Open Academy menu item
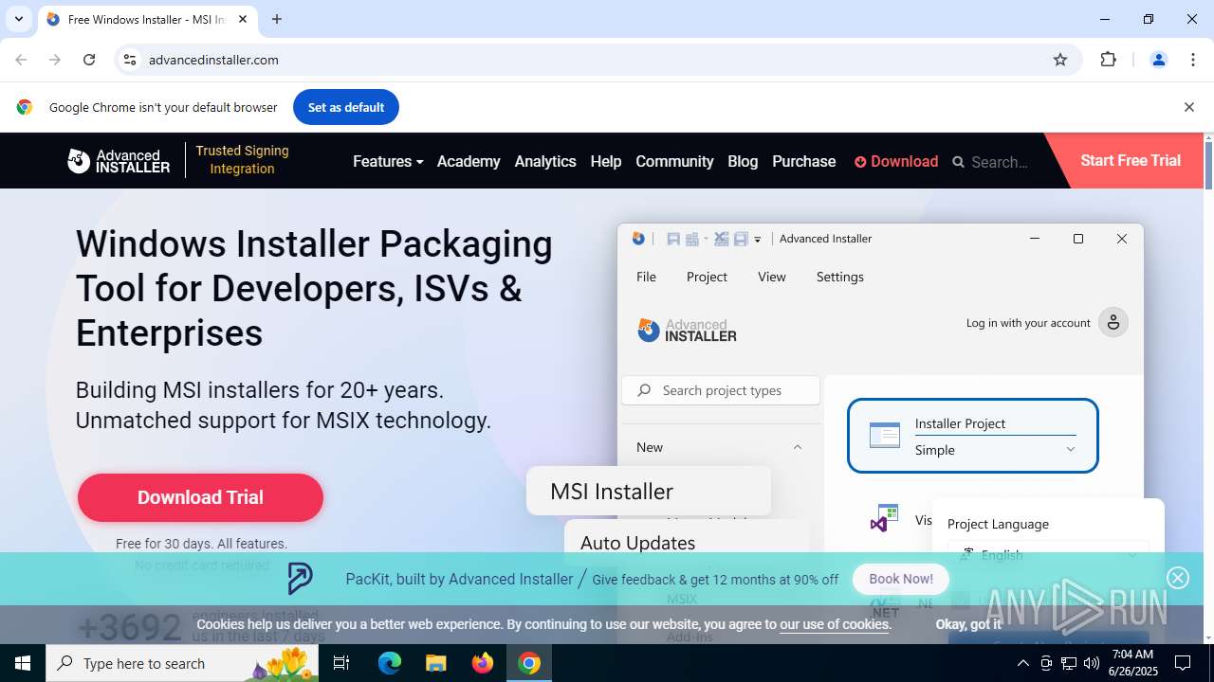1214x682 pixels. point(469,162)
